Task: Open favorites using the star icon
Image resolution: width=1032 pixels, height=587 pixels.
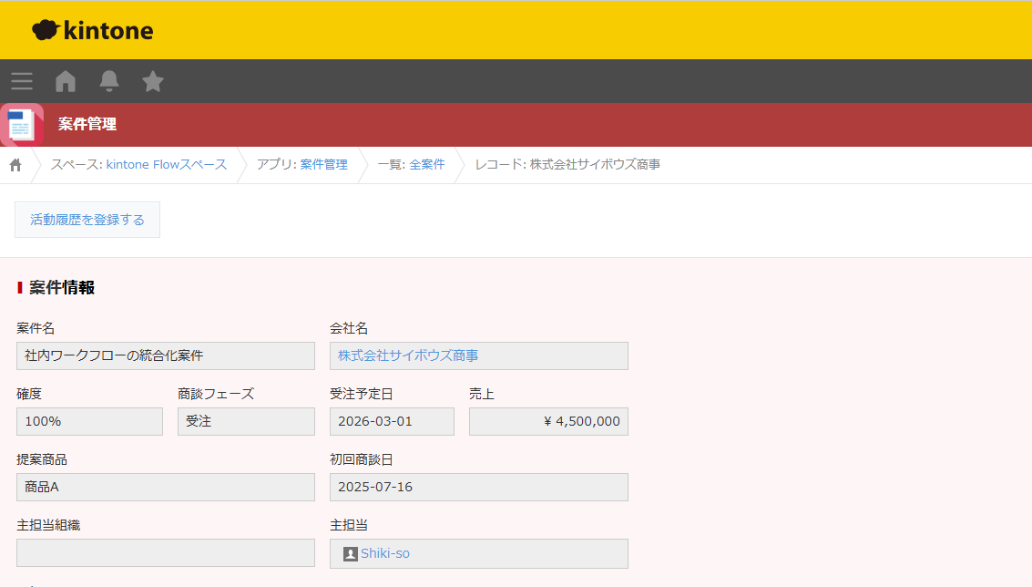Action: pyautogui.click(x=152, y=81)
